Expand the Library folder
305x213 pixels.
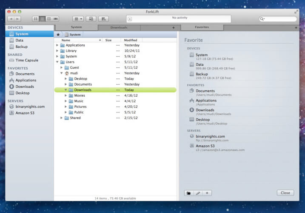[57, 51]
